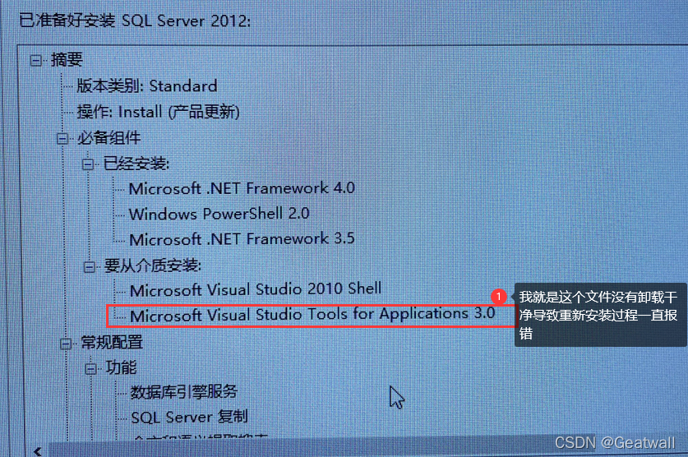Click the 已准备好安装 SQL Server 2012 heading
This screenshot has width=688, height=457.
135,21
